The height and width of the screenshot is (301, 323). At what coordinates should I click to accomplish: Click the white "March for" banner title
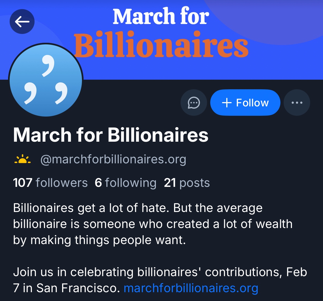pyautogui.click(x=161, y=17)
